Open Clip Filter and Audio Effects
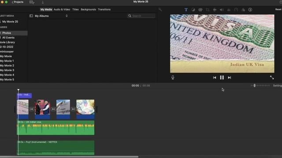The image size is (282, 158). [243, 10]
